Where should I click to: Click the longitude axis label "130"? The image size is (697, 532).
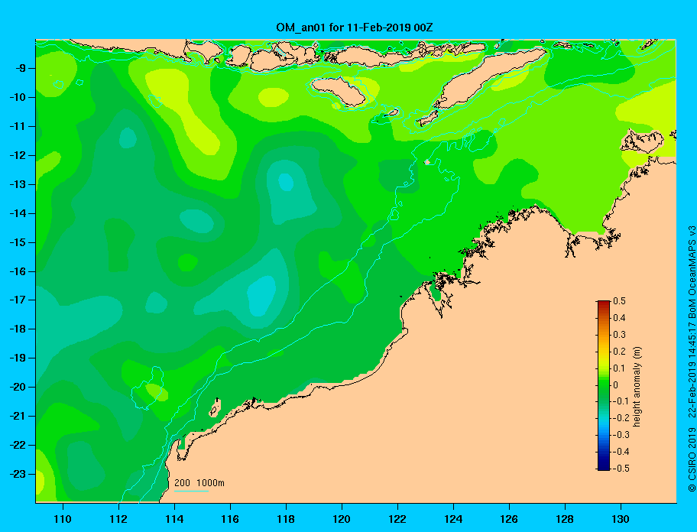point(621,519)
